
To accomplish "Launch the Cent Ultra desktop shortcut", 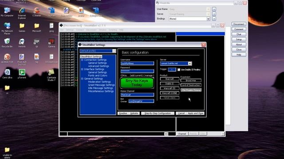I will [x=7, y=74].
